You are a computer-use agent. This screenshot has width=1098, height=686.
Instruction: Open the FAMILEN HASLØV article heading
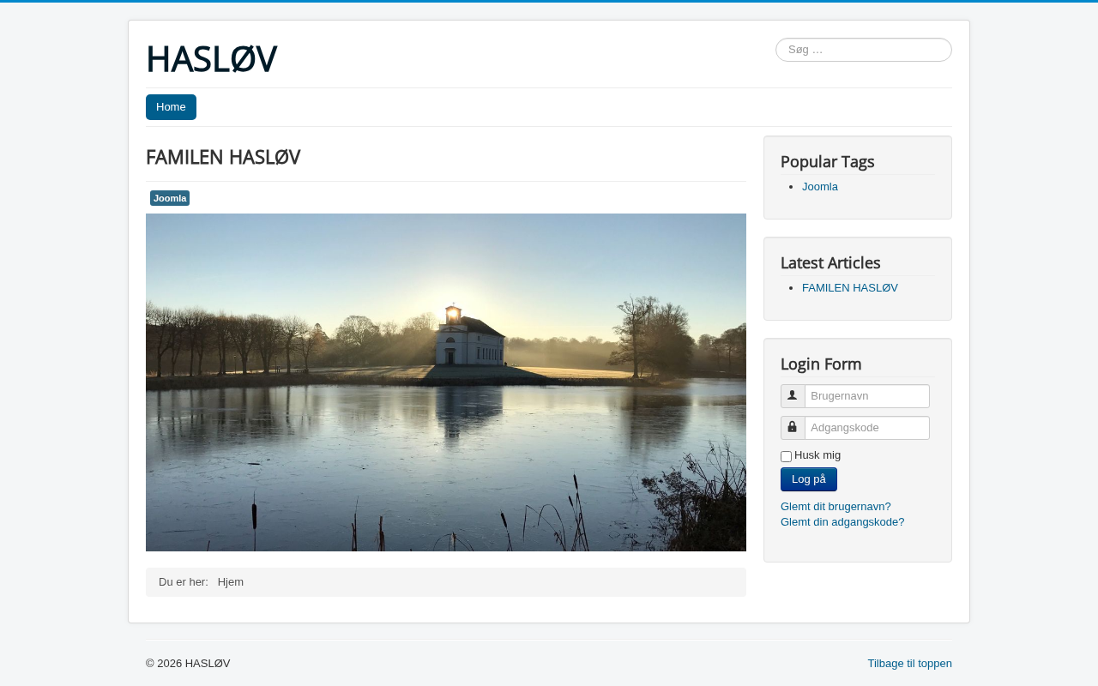(223, 157)
